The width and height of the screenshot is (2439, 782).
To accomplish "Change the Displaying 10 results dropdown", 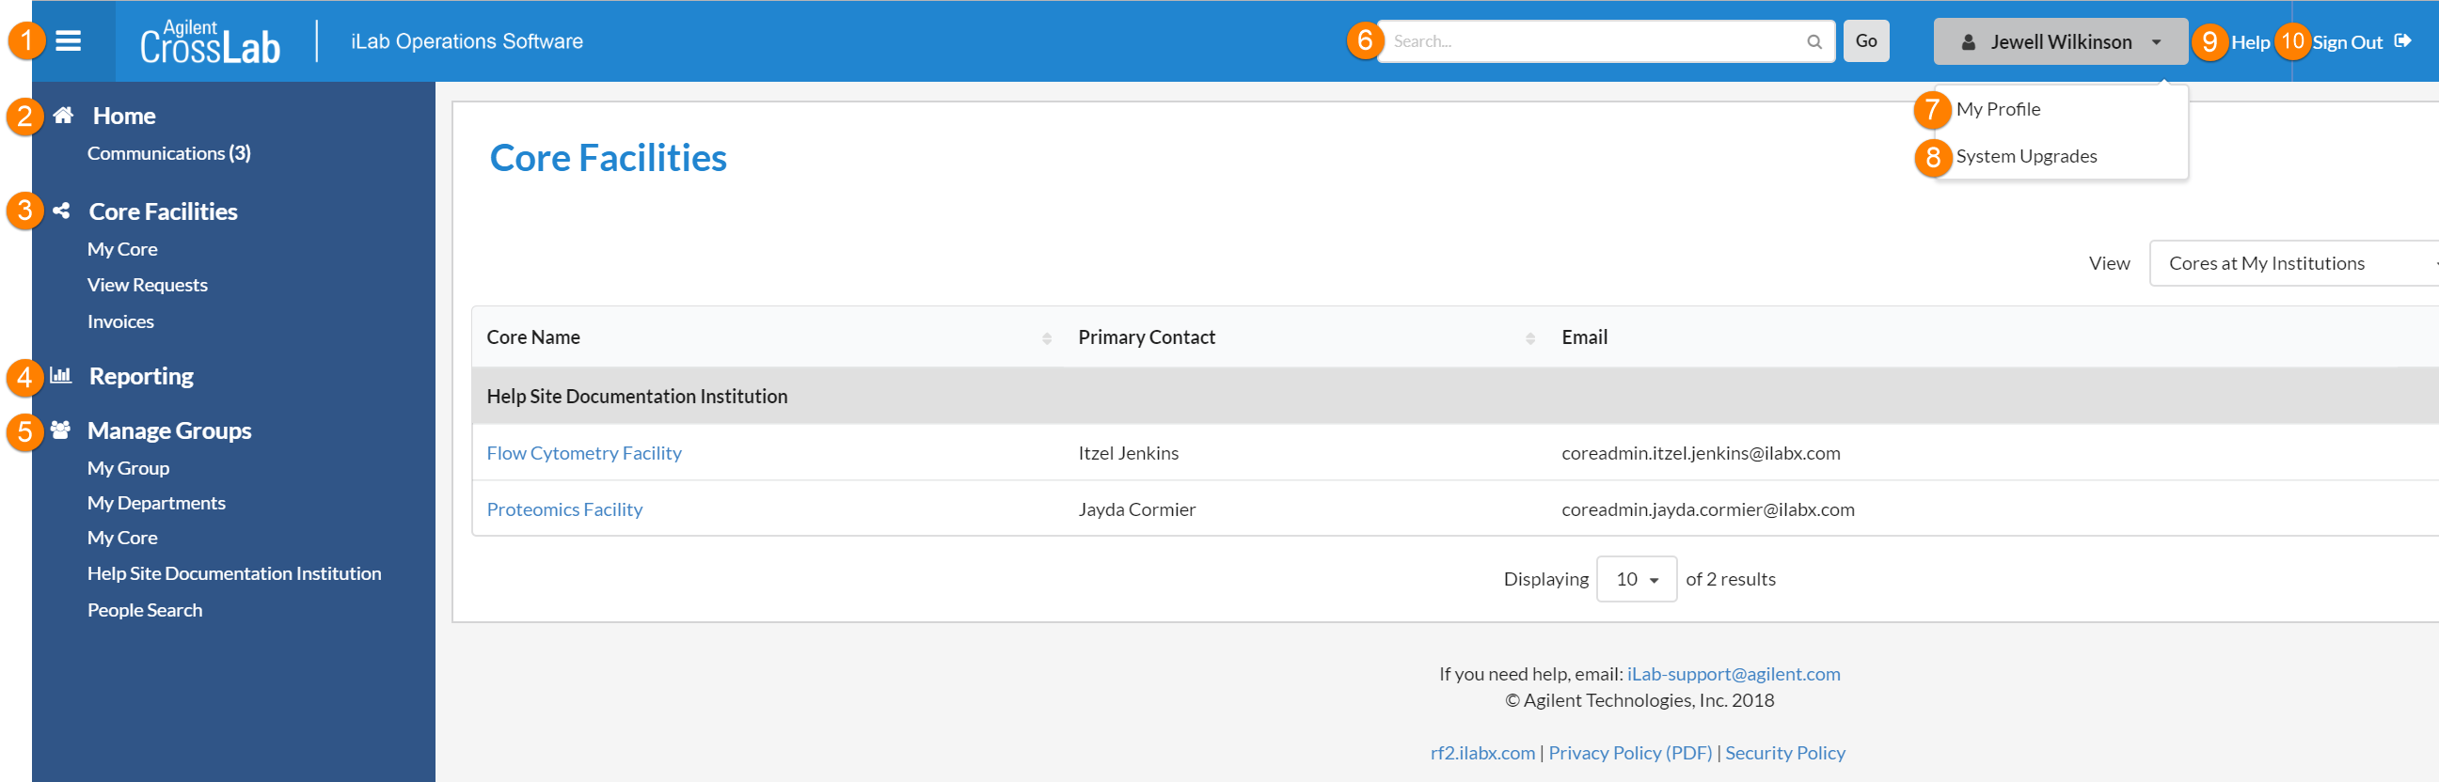I will coord(1636,579).
